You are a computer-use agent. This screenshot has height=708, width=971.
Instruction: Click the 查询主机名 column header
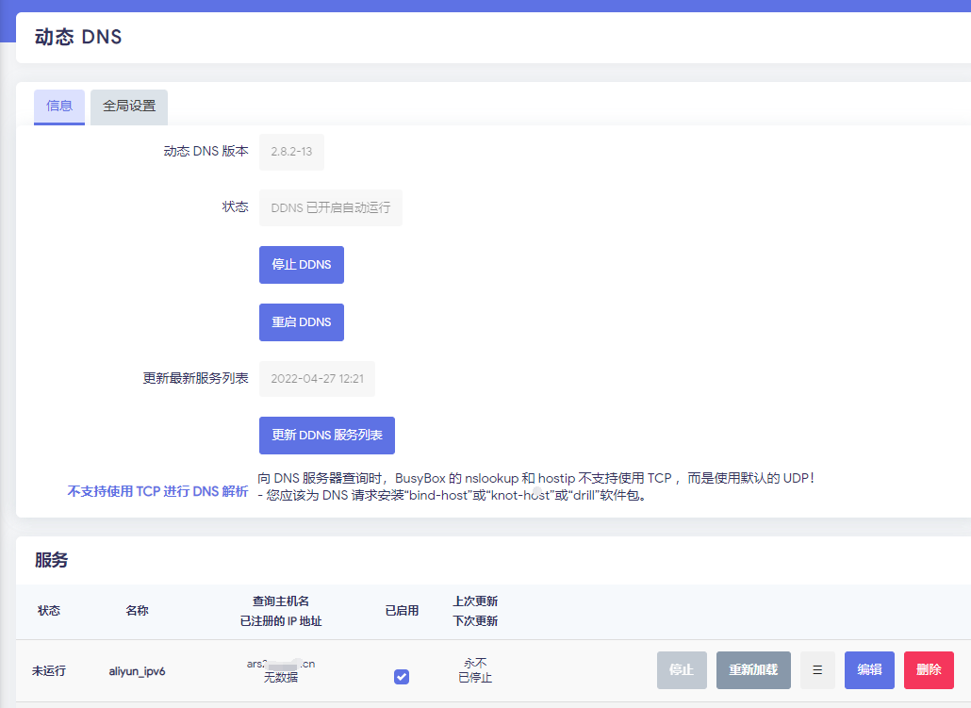tap(280, 601)
